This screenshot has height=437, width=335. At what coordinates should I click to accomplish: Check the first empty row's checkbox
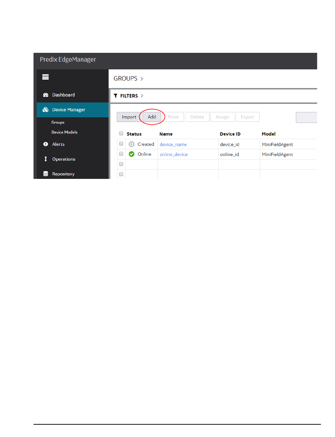[121, 164]
